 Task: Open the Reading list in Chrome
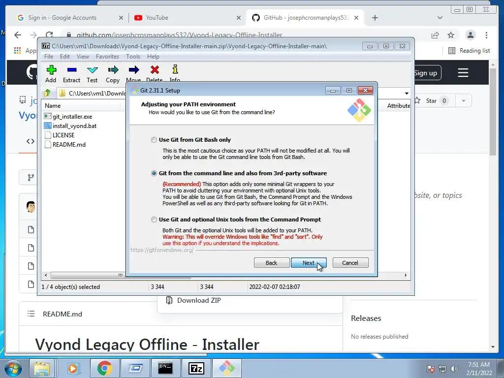coord(469,51)
